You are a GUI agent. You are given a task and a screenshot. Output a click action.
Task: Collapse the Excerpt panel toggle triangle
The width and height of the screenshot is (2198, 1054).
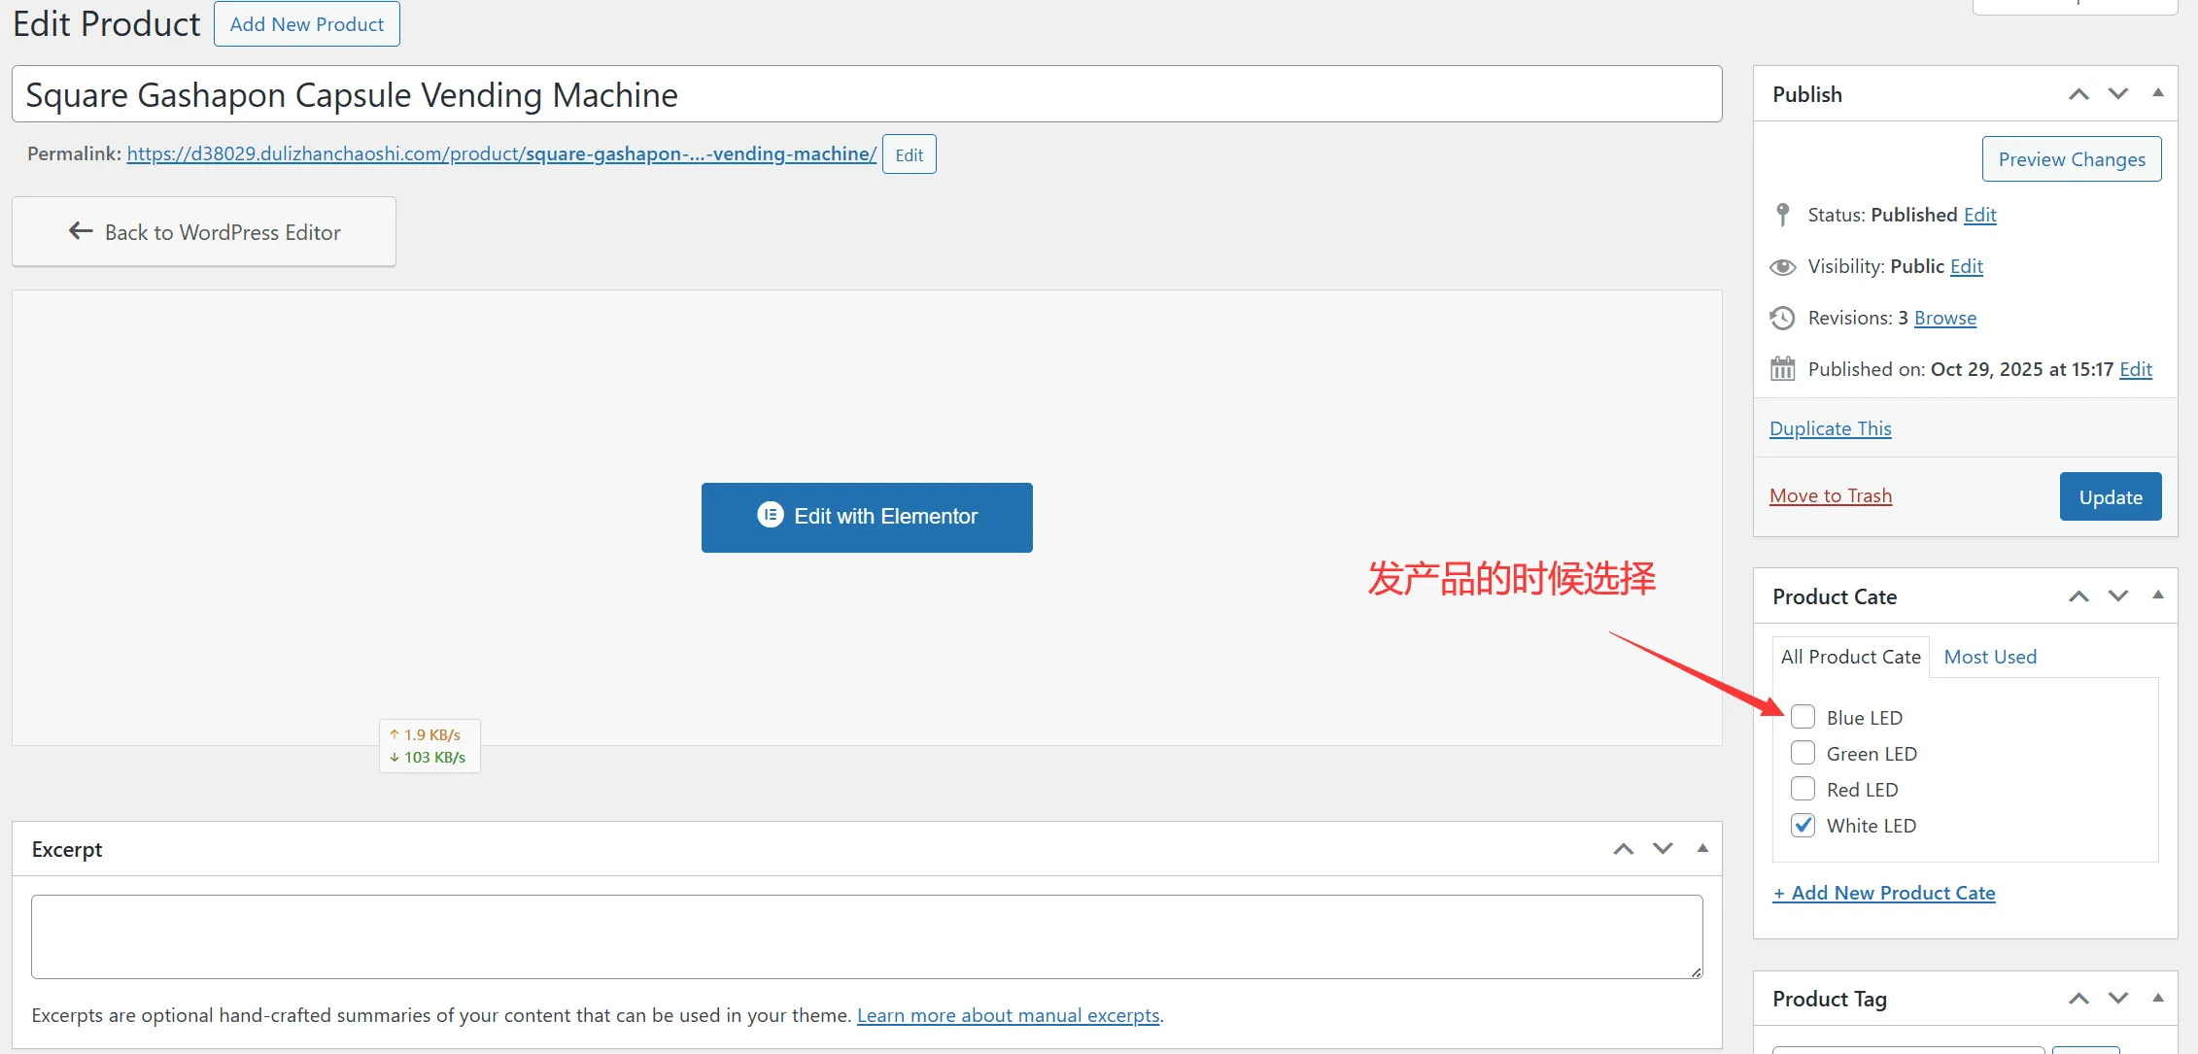(1702, 848)
